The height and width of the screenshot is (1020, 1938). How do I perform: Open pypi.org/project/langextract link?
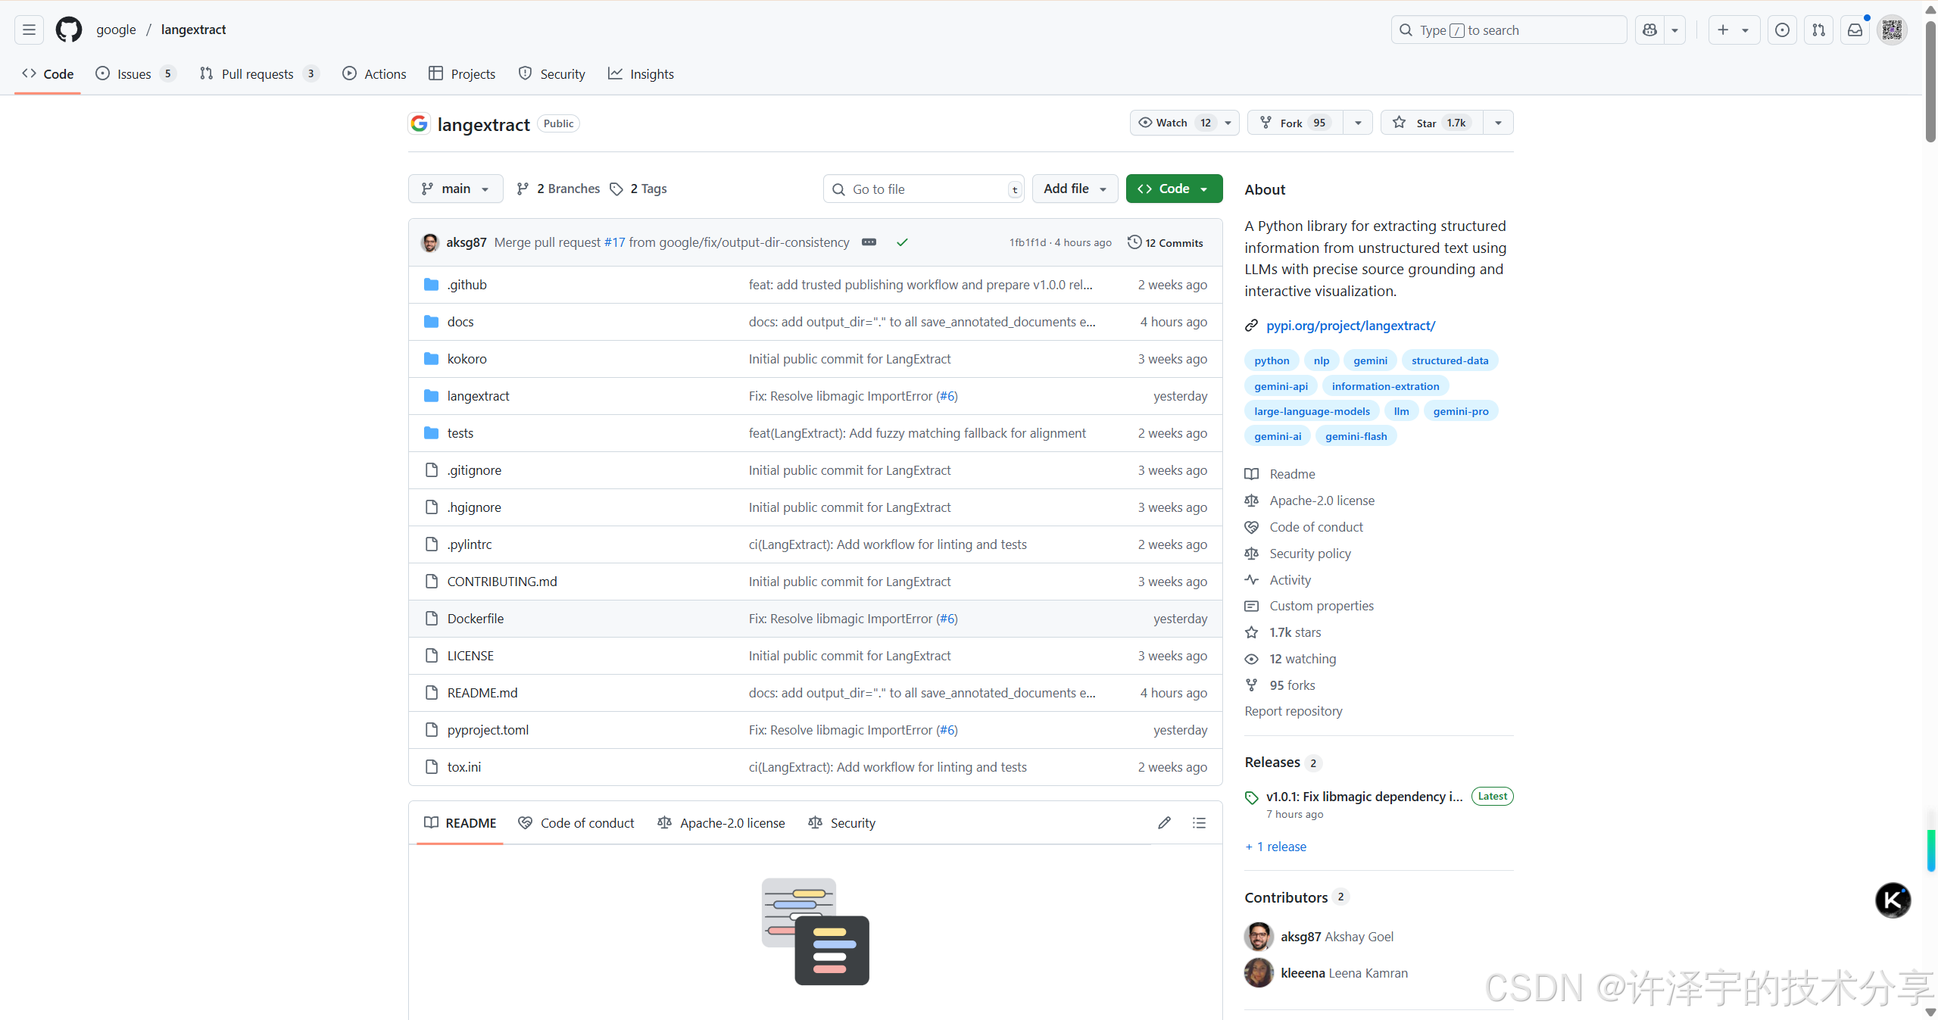(1350, 326)
